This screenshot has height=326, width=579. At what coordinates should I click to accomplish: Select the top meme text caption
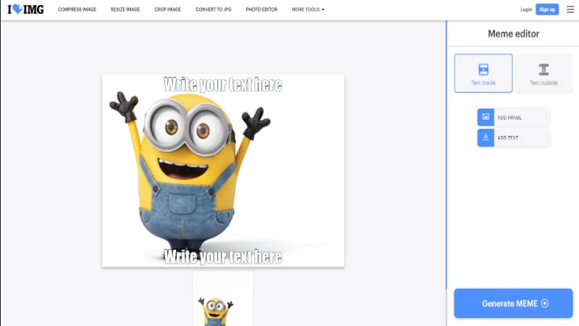coord(223,85)
